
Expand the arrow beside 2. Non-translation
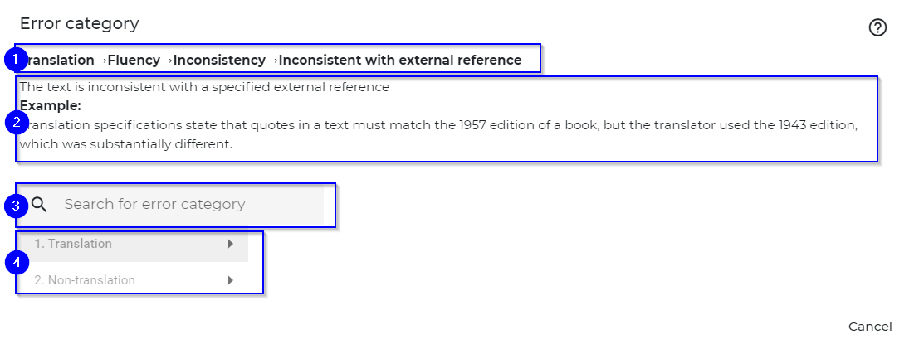click(x=231, y=280)
